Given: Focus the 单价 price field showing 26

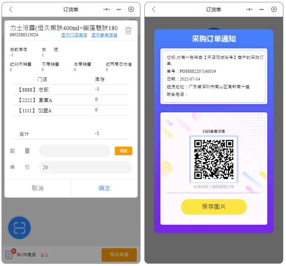Looking at the screenshot, I should point(85,167).
